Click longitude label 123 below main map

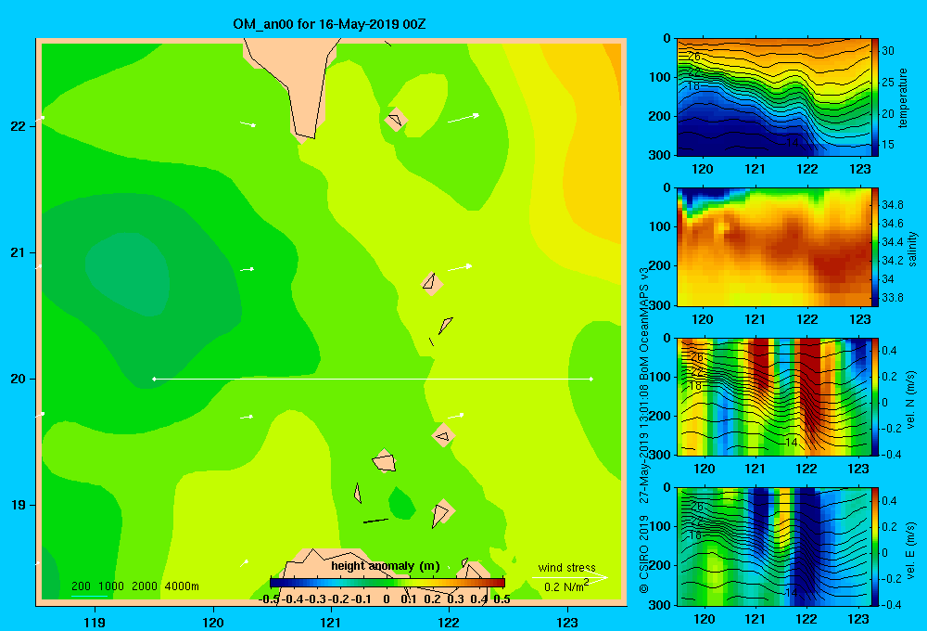coord(567,622)
